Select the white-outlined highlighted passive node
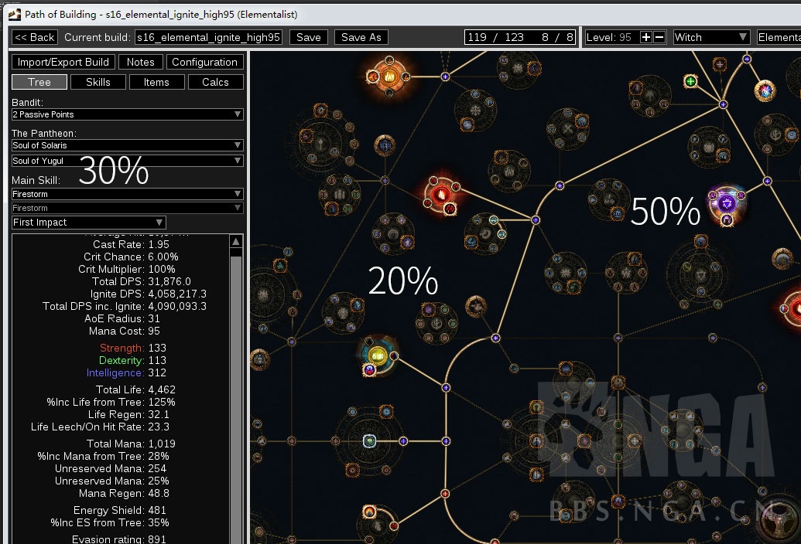The width and height of the screenshot is (801, 544). pos(370,441)
